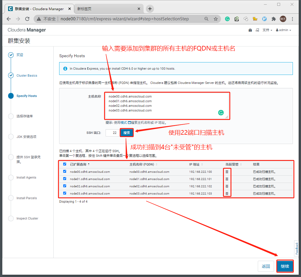Viewport: 301px width, 277px height.
Task: Open the admin user dropdown menu
Action: [x=284, y=30]
